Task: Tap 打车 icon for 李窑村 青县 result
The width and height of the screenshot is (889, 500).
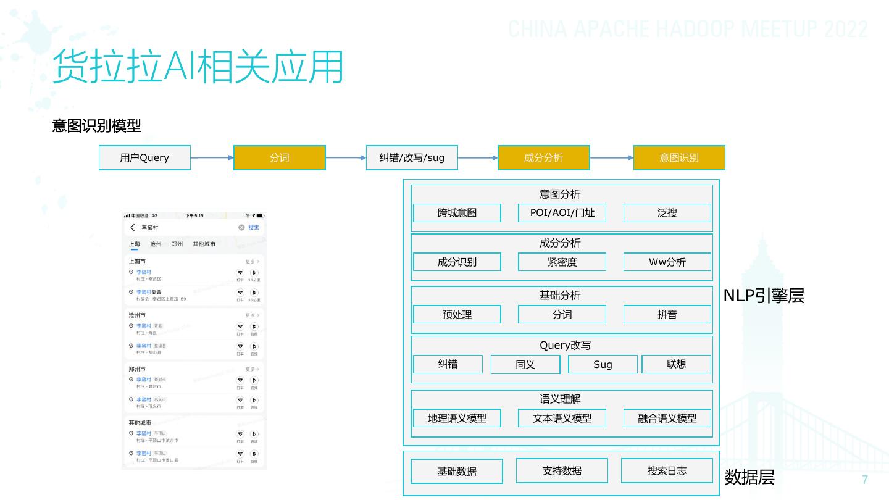Action: click(240, 327)
